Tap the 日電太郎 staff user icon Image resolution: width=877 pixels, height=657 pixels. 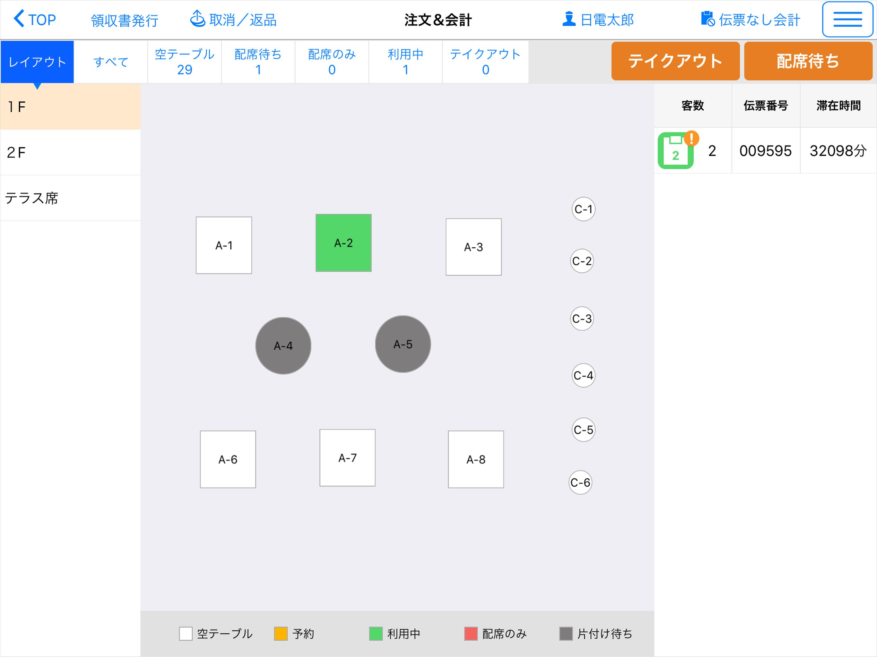569,18
